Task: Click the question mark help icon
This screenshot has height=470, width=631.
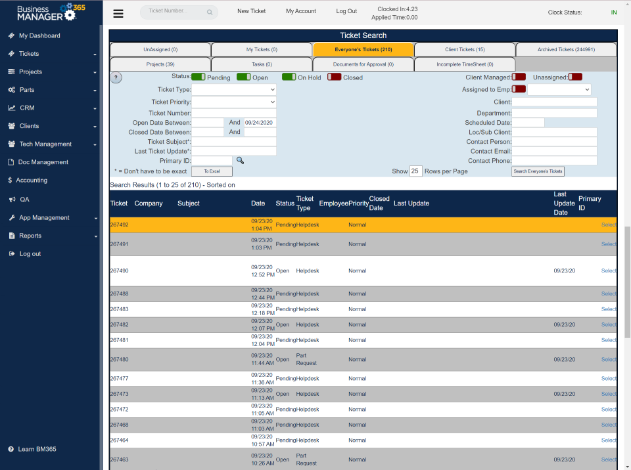Action: coord(116,77)
